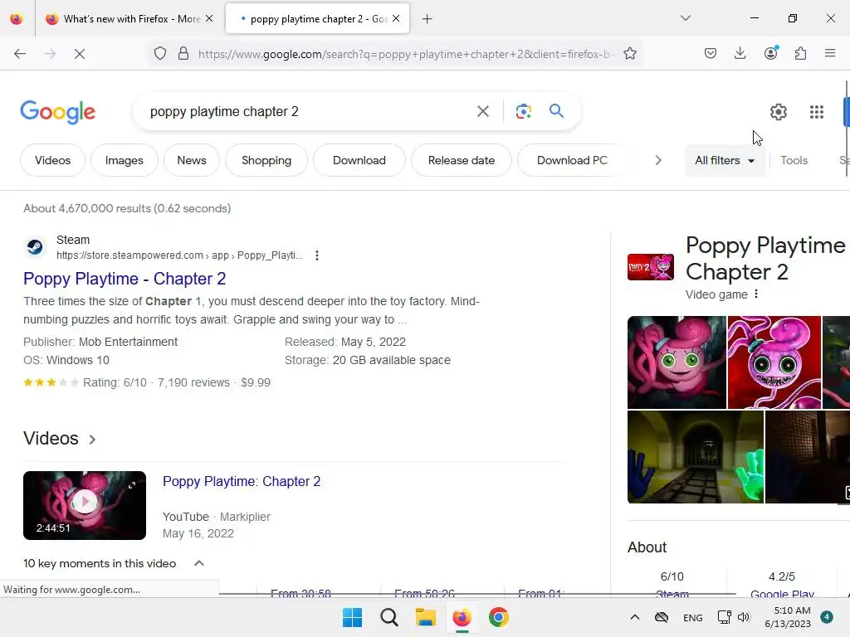
Task: Show more filter chips with right chevron
Action: (657, 160)
